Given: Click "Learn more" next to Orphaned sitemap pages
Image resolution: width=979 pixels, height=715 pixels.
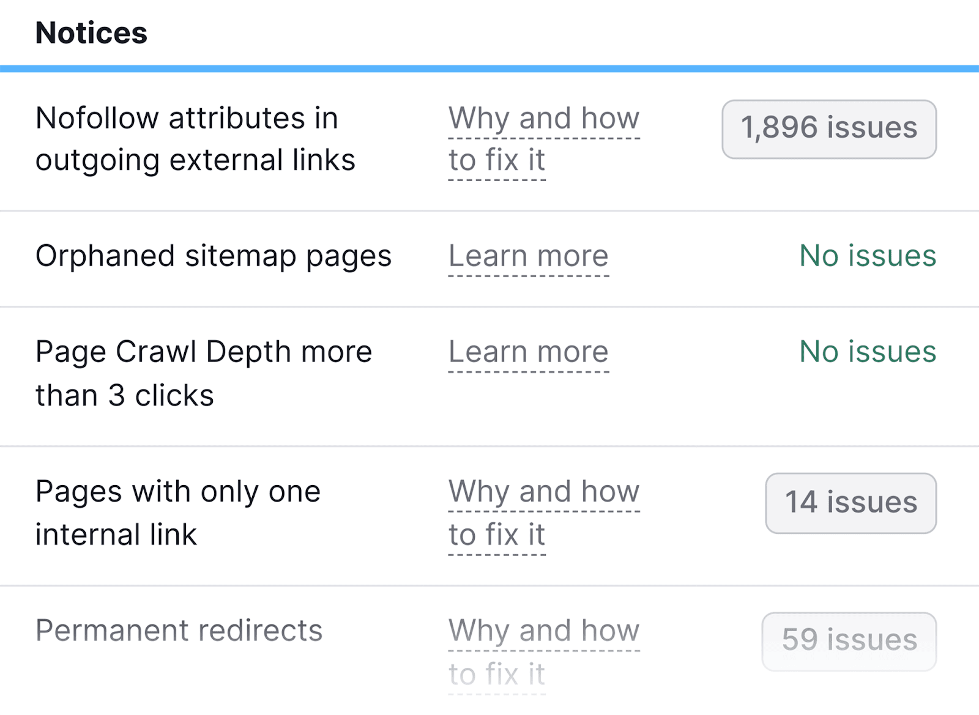Looking at the screenshot, I should coord(528,256).
